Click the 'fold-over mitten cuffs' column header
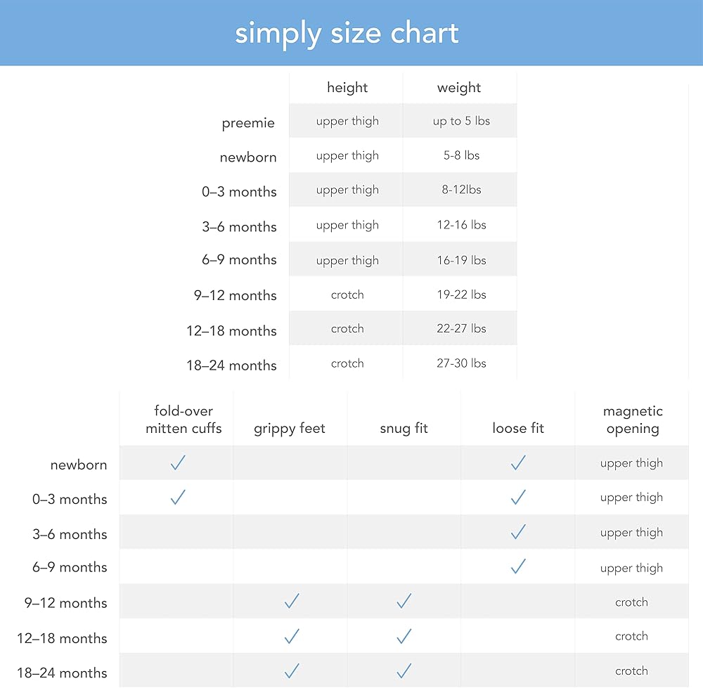703x688 pixels. pos(183,420)
